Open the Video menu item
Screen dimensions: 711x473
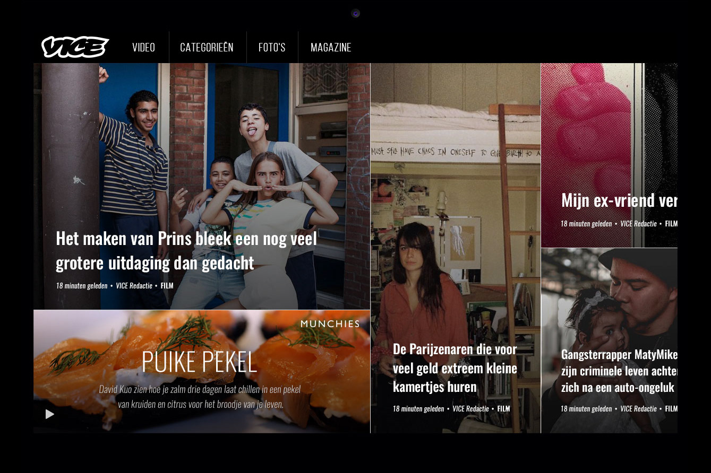pos(143,48)
